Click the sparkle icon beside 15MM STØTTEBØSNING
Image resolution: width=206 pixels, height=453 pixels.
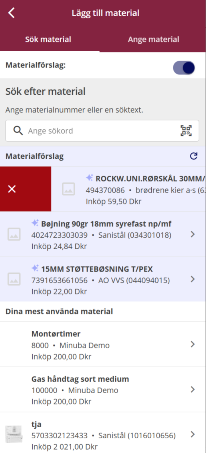[x=35, y=268]
